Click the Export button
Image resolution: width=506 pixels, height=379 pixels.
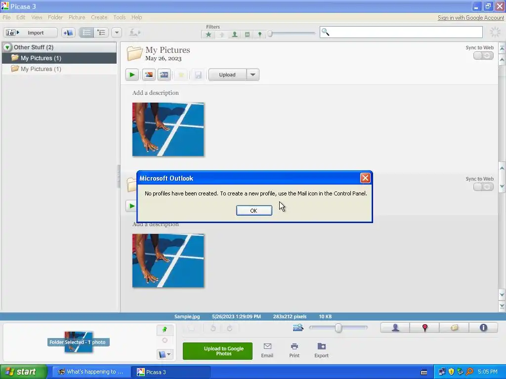coord(321,350)
